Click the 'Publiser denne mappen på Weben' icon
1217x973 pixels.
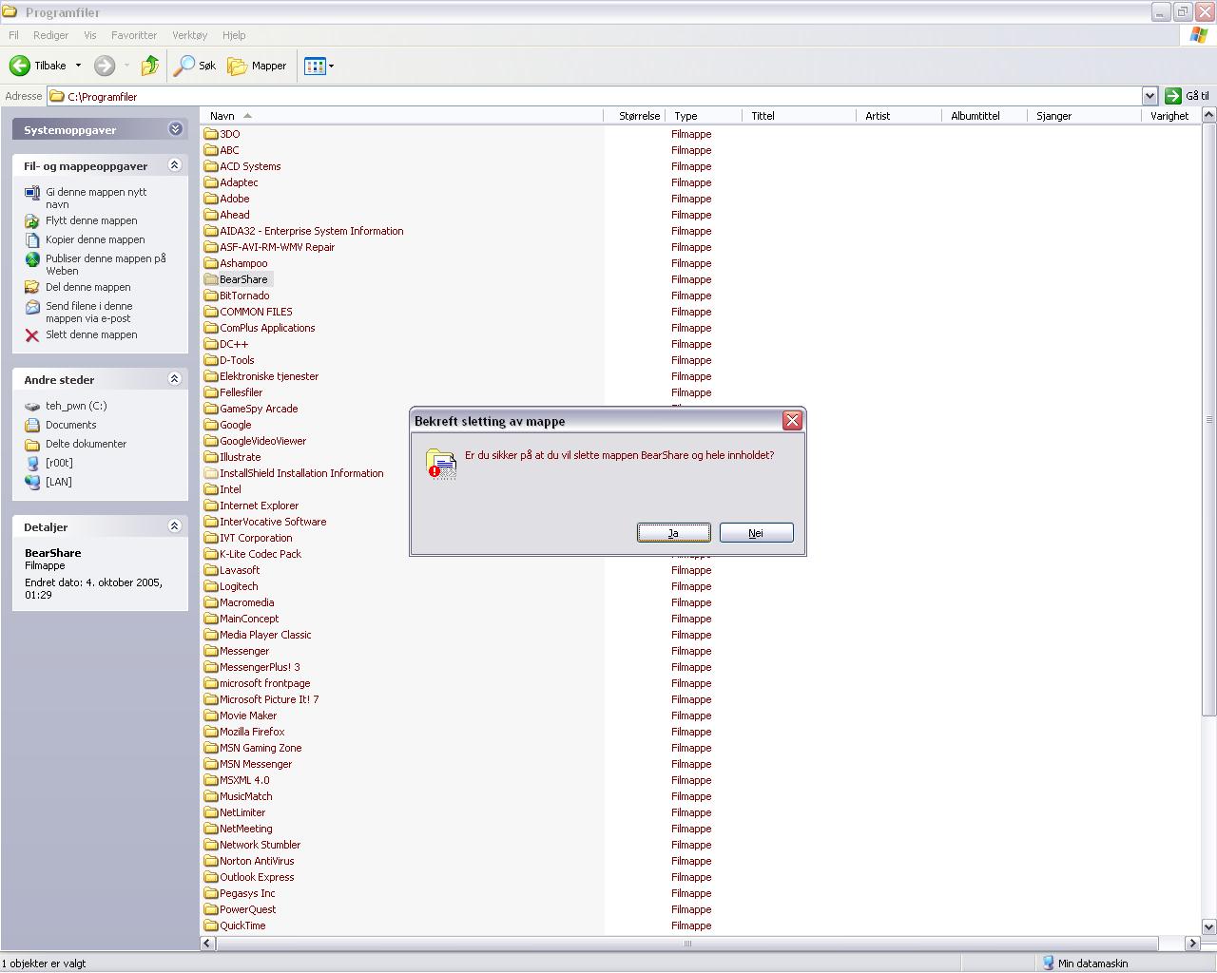[32, 258]
